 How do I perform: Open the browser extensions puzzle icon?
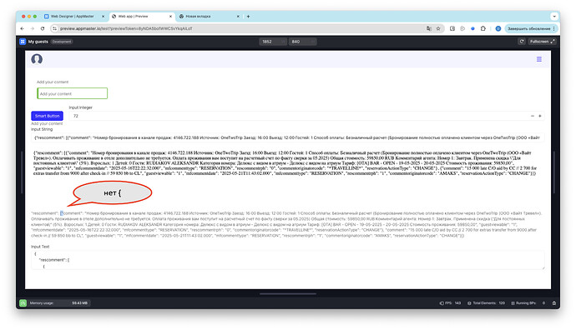(483, 28)
